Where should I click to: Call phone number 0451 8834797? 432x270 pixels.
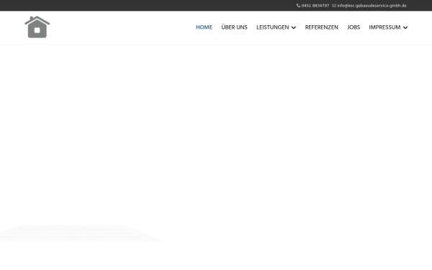315,6
